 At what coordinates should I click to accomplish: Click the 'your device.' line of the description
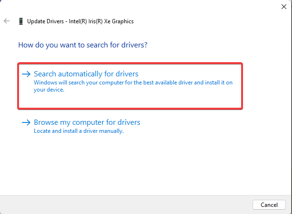point(49,90)
